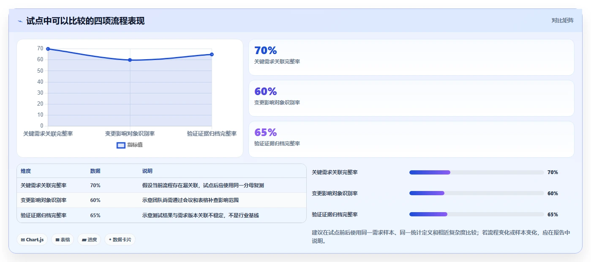Click the 验证证据归档完整率 progress bar label
Screen dimensions: 591x262
(x=335, y=215)
